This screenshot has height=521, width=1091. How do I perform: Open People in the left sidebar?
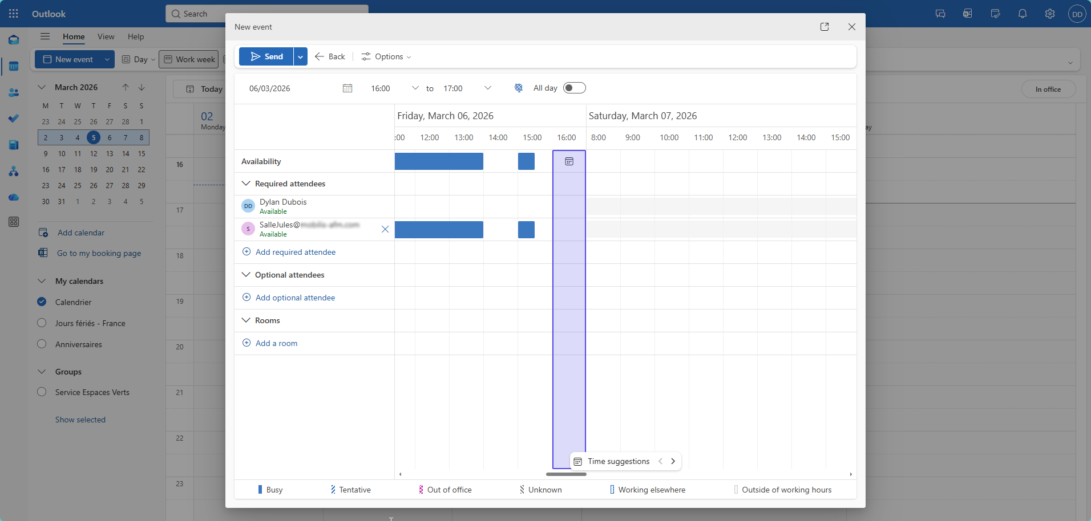point(14,92)
